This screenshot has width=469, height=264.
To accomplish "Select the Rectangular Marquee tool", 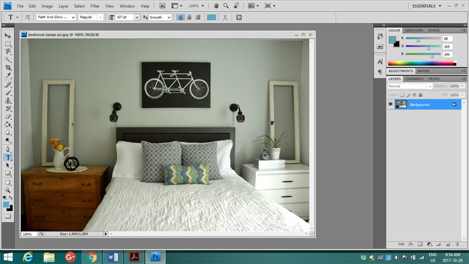I will [8, 44].
